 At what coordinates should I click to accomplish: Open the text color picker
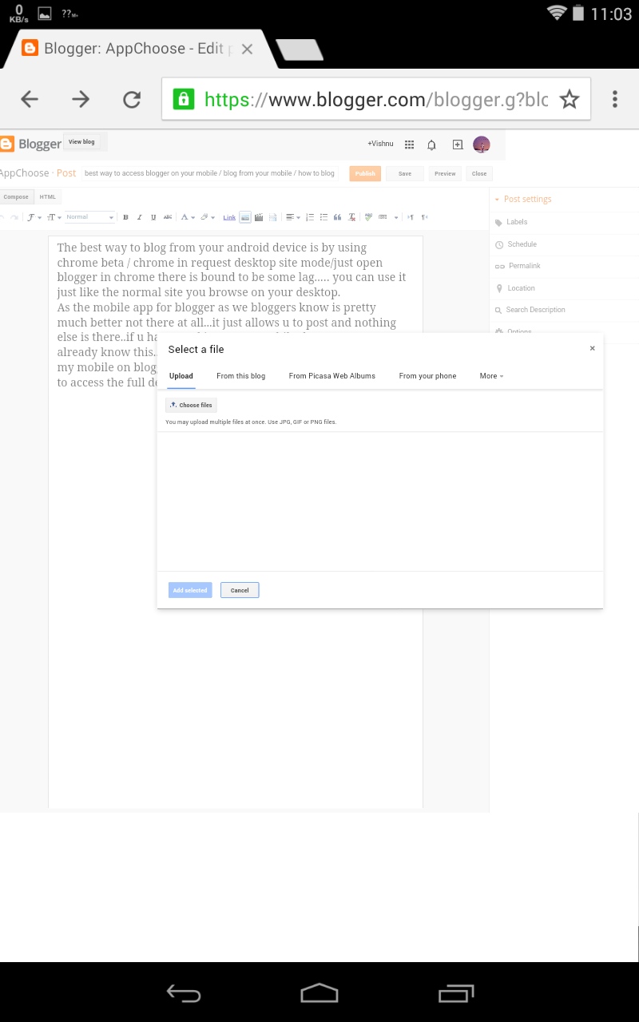coord(187,217)
